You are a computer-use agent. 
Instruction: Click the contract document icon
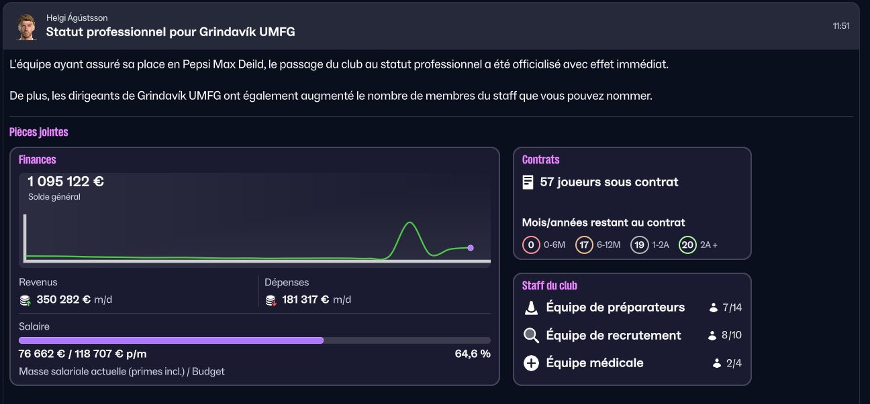pos(528,182)
